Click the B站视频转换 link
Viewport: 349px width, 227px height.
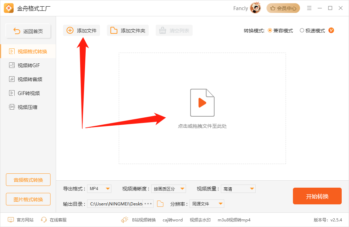click(x=144, y=220)
